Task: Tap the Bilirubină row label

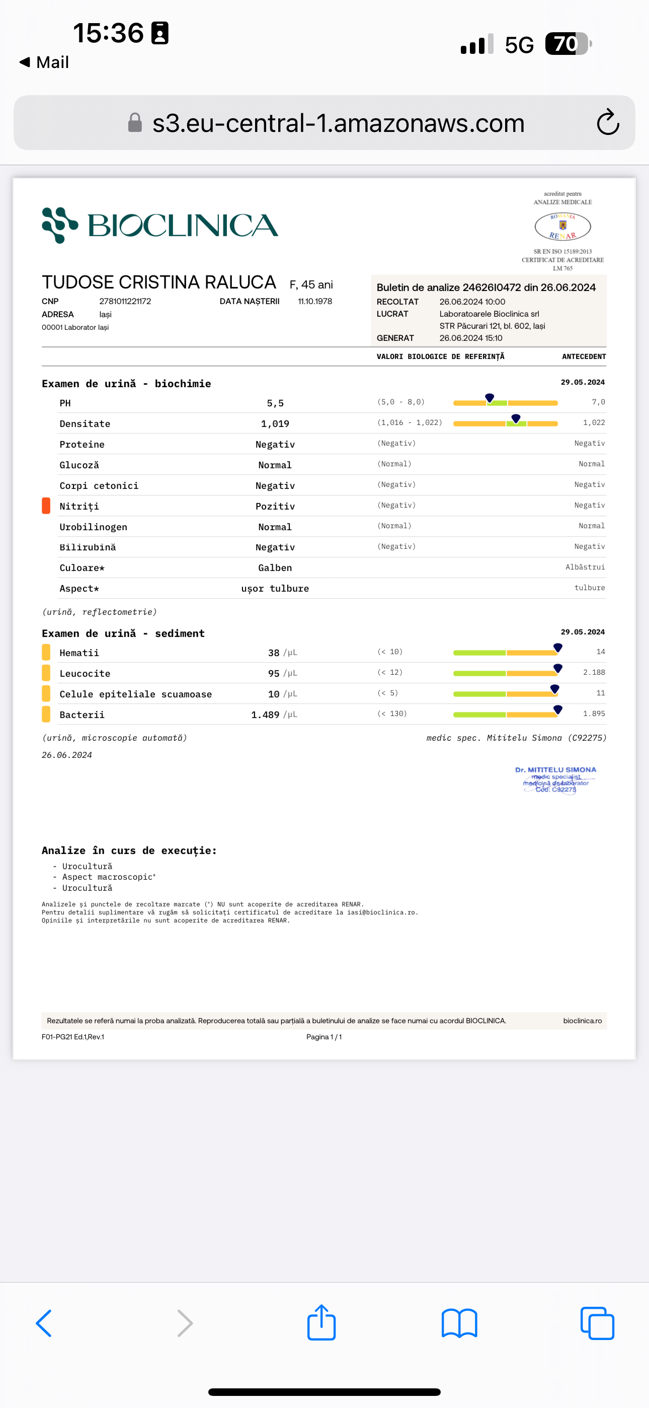Action: point(88,547)
